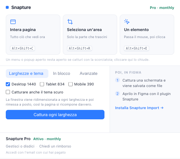The width and height of the screenshot is (180, 159).
Task: Click the Tutto ciò che vedi ora text
Action: (x=27, y=37)
